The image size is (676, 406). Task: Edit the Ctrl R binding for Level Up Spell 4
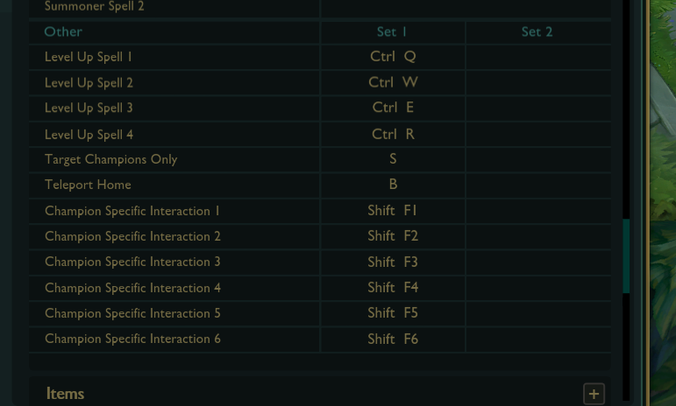click(x=393, y=134)
